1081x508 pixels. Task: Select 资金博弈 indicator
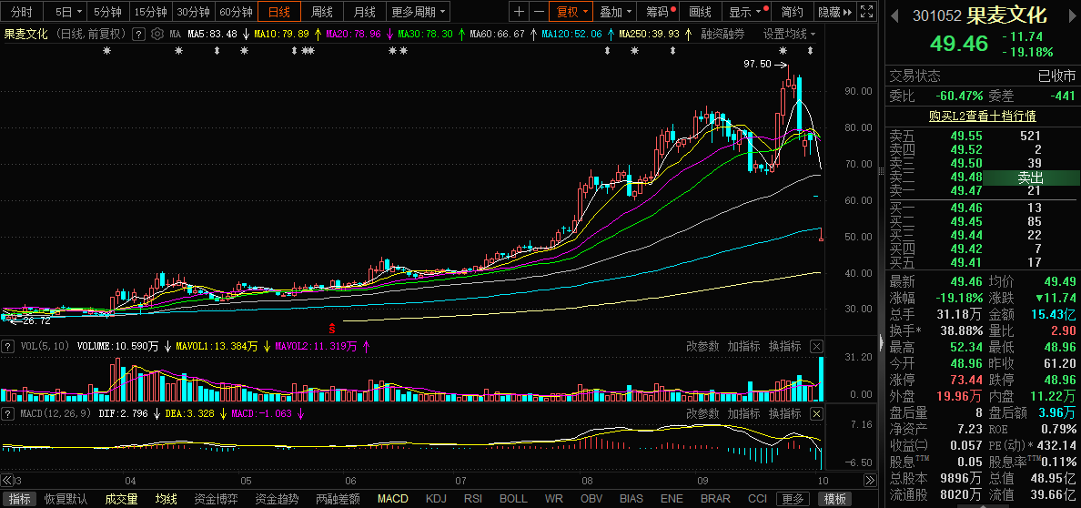[x=216, y=499]
